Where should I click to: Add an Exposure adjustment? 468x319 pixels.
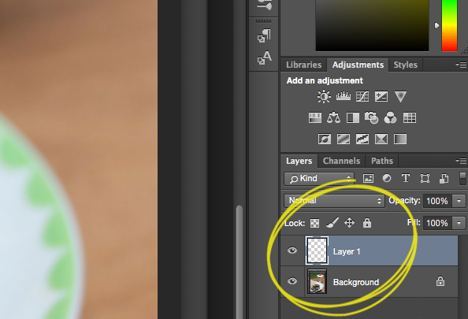coord(381,96)
